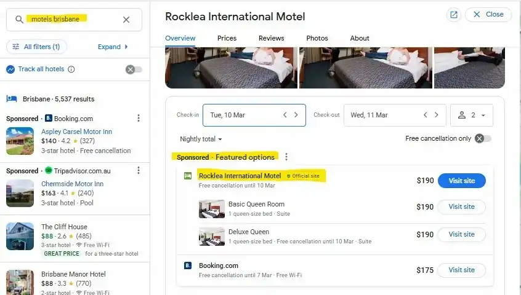This screenshot has width=521, height=295.
Task: Visit site for Booking.com offer
Action: (x=461, y=270)
